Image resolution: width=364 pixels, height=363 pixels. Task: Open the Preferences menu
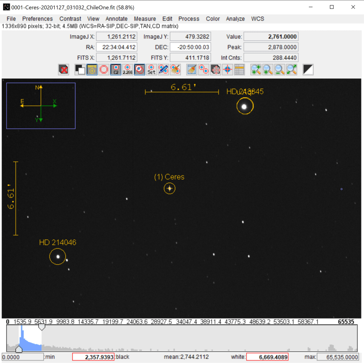click(37, 19)
